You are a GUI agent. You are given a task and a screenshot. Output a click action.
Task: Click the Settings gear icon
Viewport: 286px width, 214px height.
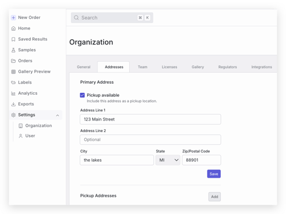click(13, 115)
